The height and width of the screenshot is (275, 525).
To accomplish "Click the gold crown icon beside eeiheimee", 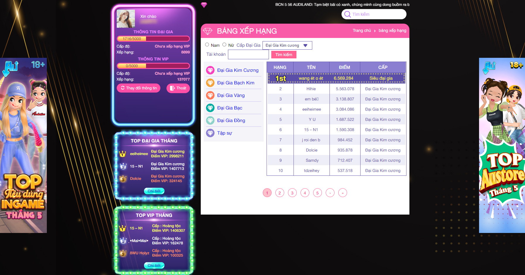I will click(123, 154).
